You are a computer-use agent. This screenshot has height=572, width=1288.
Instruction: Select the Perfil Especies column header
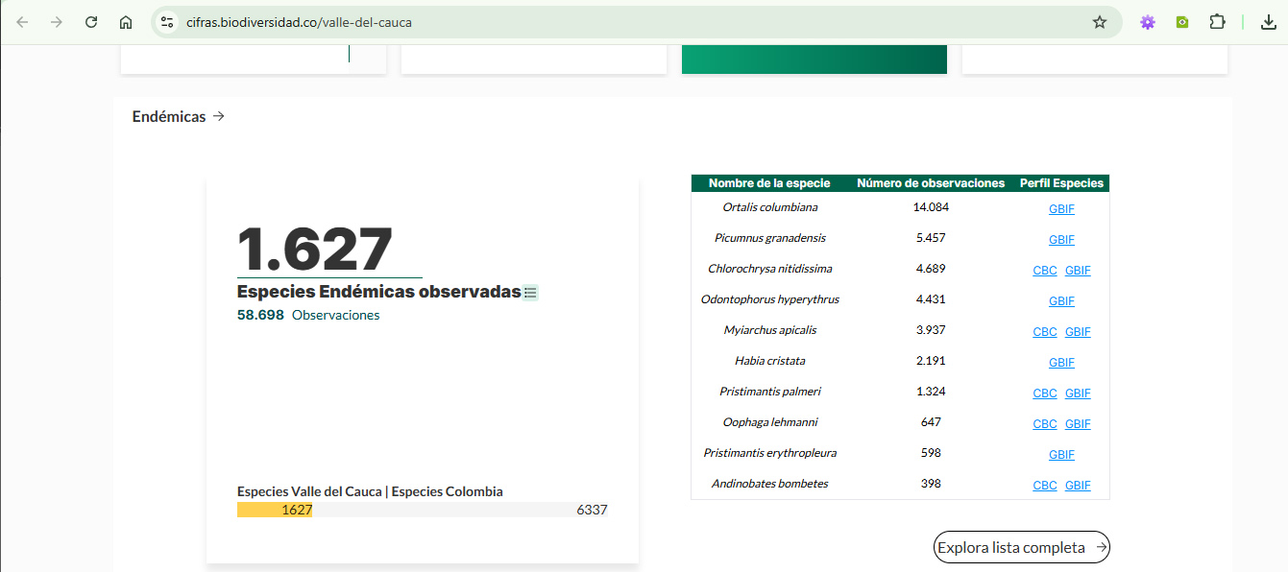point(1061,183)
